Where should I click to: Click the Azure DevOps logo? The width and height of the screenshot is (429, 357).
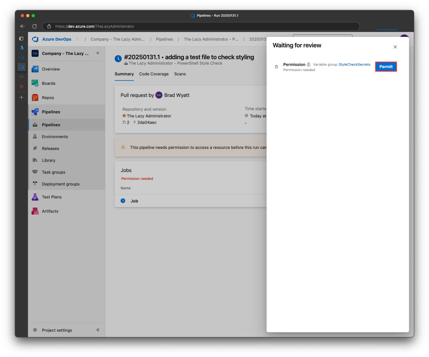click(35, 39)
